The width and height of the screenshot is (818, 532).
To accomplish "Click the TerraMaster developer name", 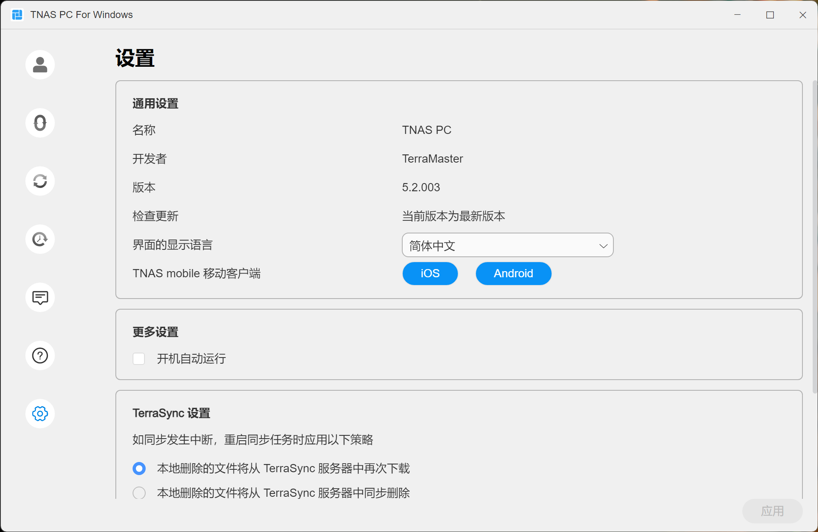I will click(x=433, y=158).
